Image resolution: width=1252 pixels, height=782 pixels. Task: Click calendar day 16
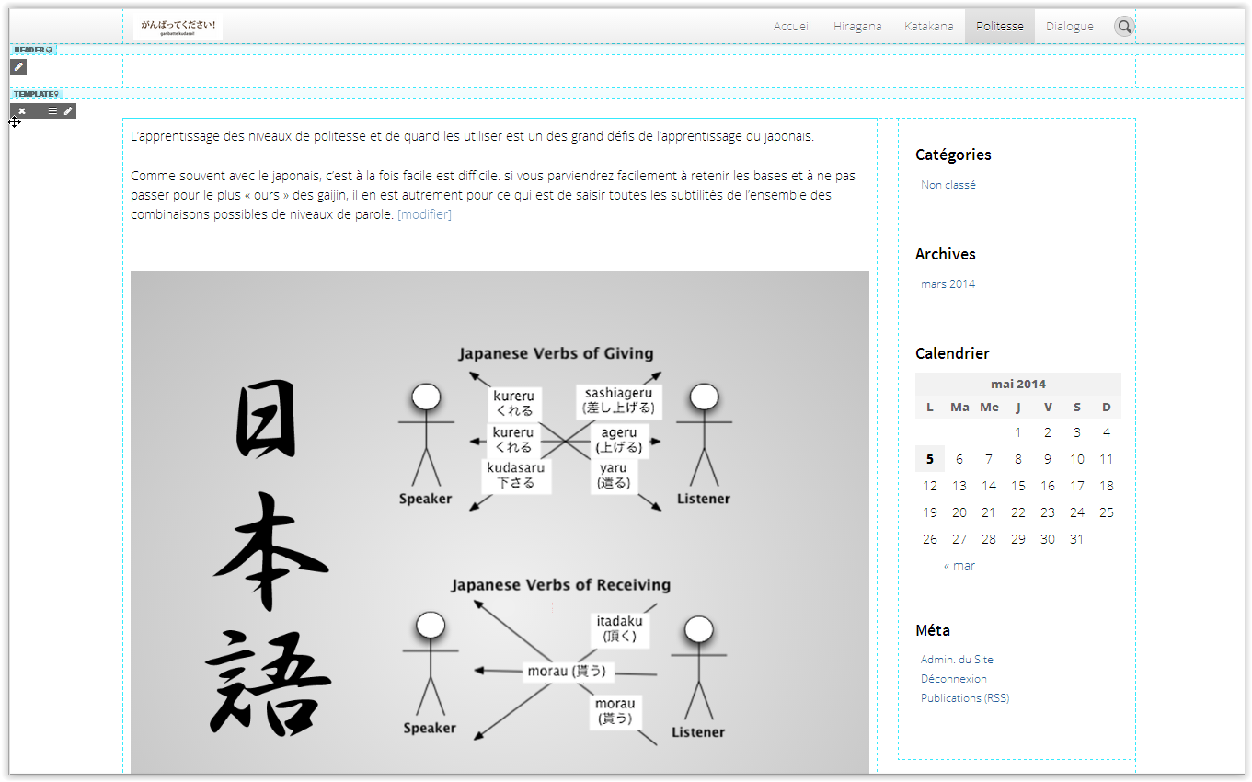tap(1048, 486)
